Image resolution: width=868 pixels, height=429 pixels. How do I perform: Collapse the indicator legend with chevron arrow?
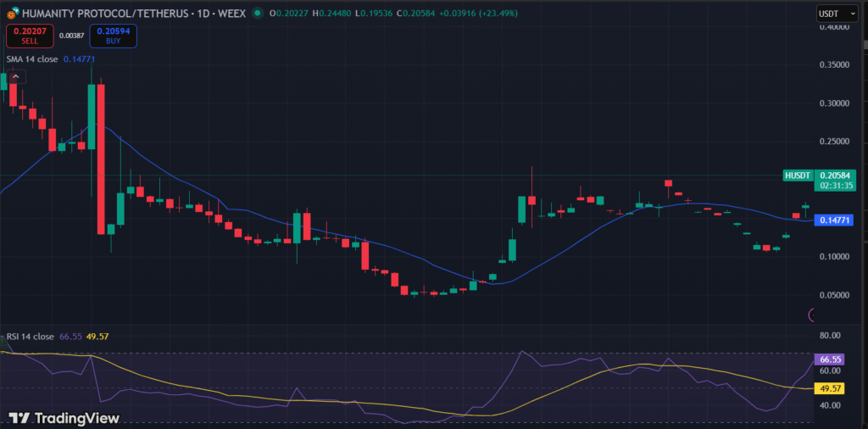16,76
